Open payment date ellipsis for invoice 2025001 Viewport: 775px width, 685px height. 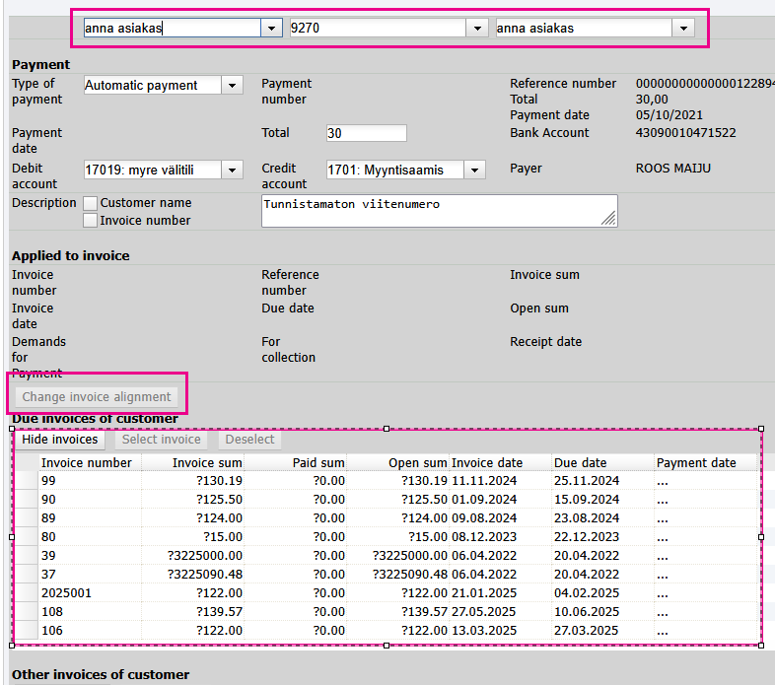click(663, 594)
